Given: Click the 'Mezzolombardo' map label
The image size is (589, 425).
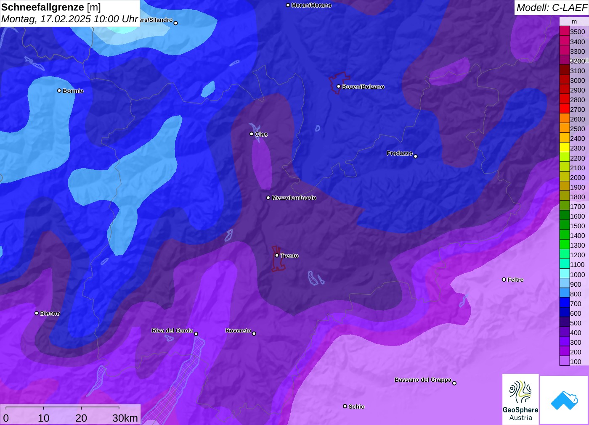Looking at the screenshot, I should click(x=294, y=198).
